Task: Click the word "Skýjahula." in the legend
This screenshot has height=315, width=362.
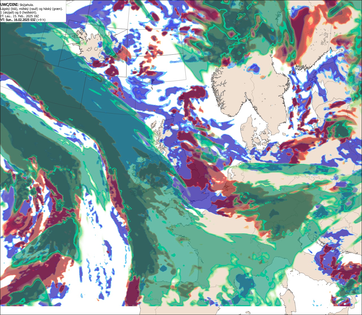Action: (x=27, y=5)
